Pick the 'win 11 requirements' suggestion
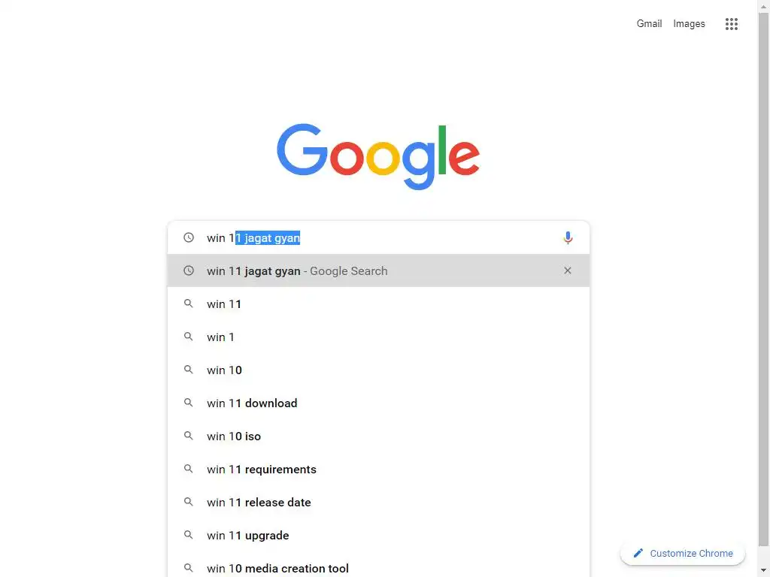770x577 pixels. [262, 470]
